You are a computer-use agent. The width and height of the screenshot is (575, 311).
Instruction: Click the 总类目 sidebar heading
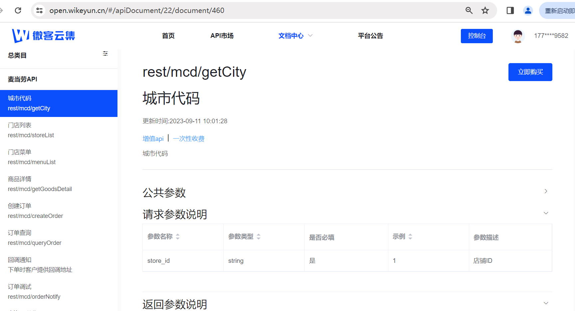coord(17,55)
